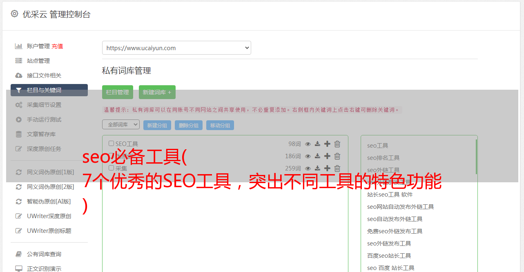Click the edit icon beside 深度原创任务
Viewport: 524px width, 272px height.
coord(19,149)
